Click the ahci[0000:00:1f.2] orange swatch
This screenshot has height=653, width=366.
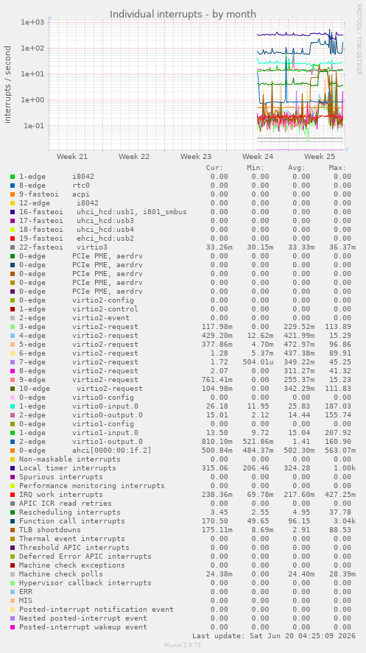click(x=13, y=451)
